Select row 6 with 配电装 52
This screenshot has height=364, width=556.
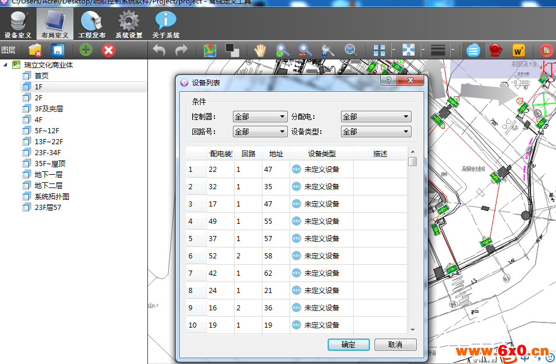(296, 256)
